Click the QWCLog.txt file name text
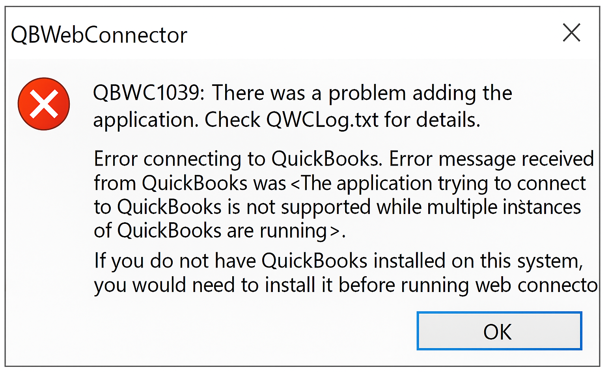 [x=322, y=120]
